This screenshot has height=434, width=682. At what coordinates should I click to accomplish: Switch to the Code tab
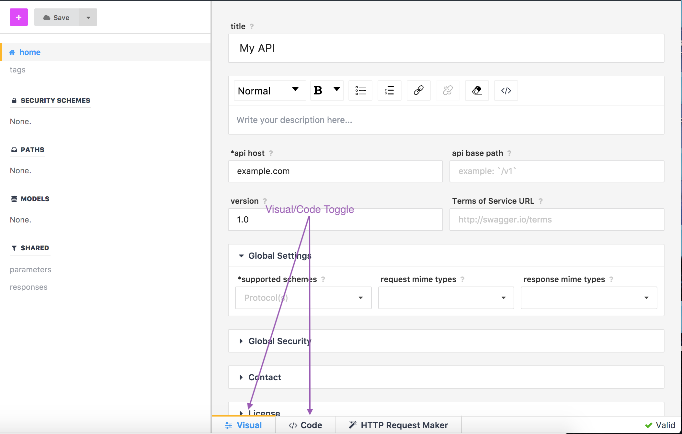(305, 425)
